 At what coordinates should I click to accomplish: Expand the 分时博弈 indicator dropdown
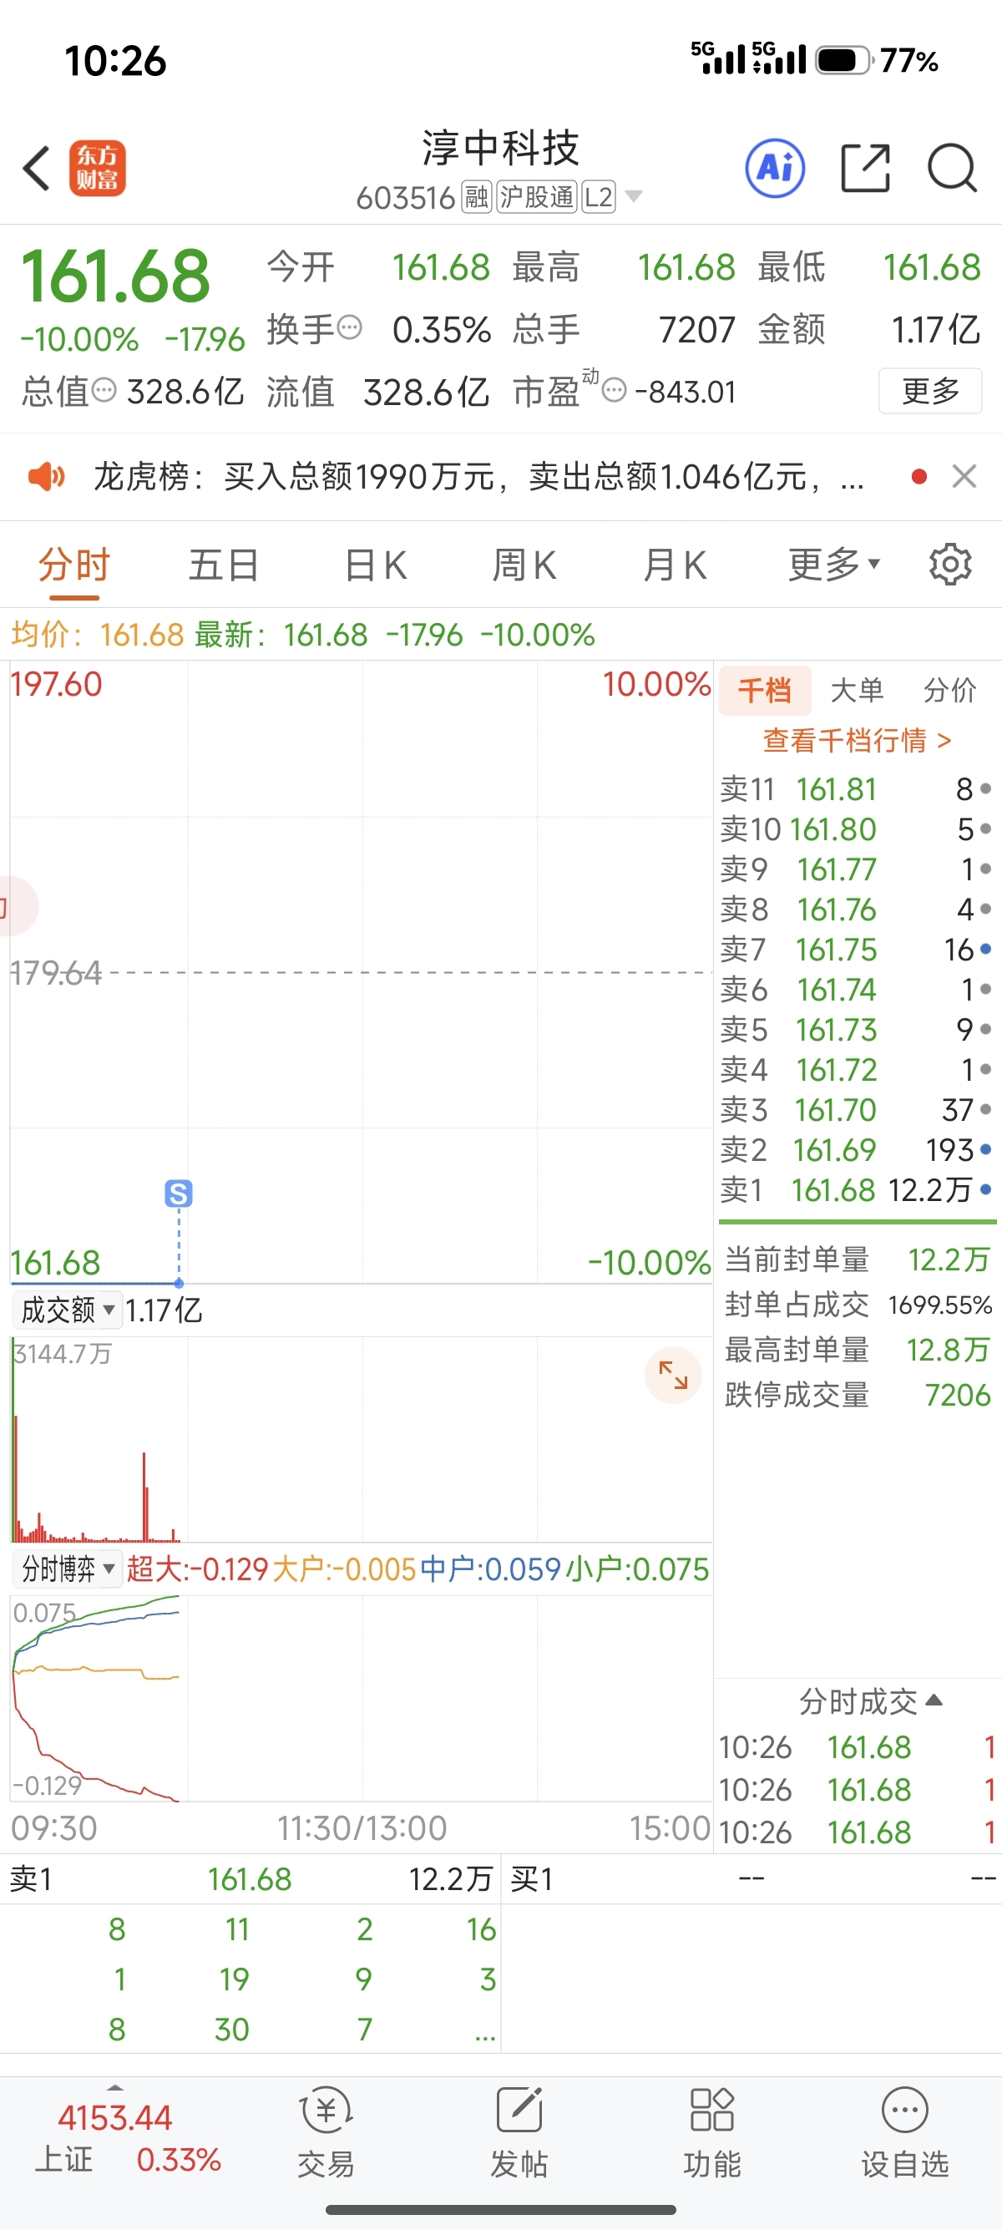(67, 1569)
